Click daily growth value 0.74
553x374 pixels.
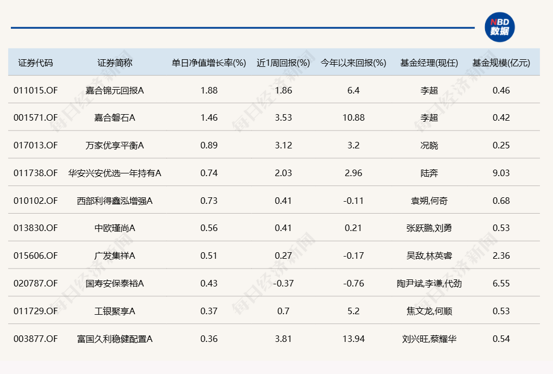209,173
